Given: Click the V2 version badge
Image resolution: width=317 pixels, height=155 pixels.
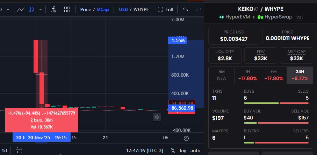Looking at the screenshot, I should (298, 17).
